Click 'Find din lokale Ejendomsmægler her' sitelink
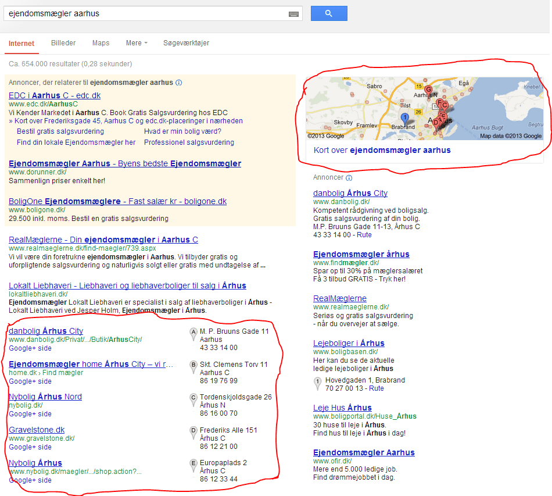Viewport: 552px width, 496px height. [76, 142]
